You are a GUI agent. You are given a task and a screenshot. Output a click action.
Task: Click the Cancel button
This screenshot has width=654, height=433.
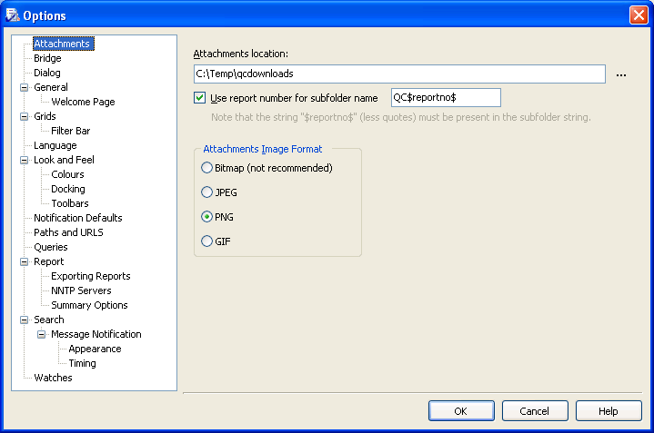pos(535,411)
